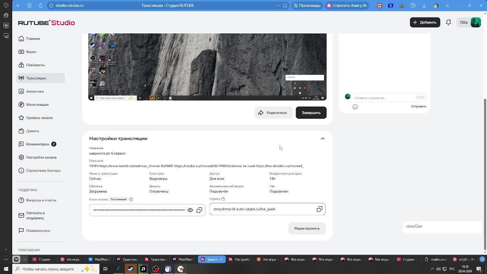Close the active Трансляции tab

221,260
